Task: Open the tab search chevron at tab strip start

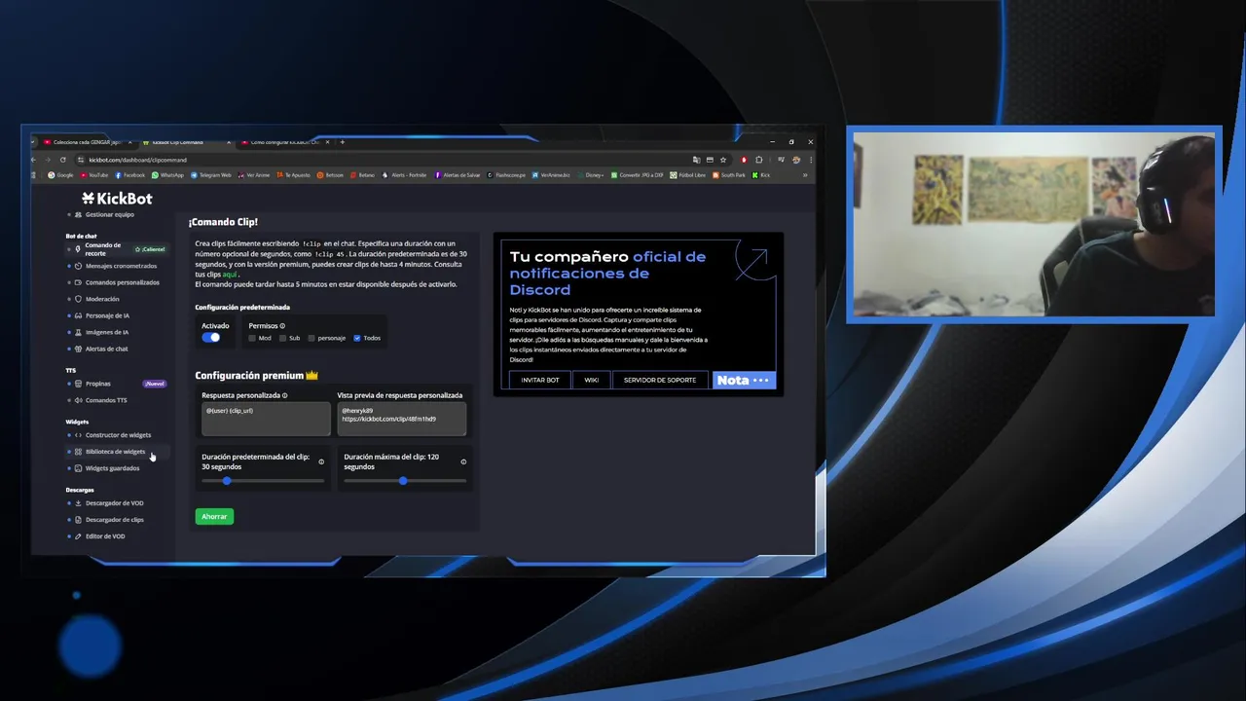Action: coord(35,142)
